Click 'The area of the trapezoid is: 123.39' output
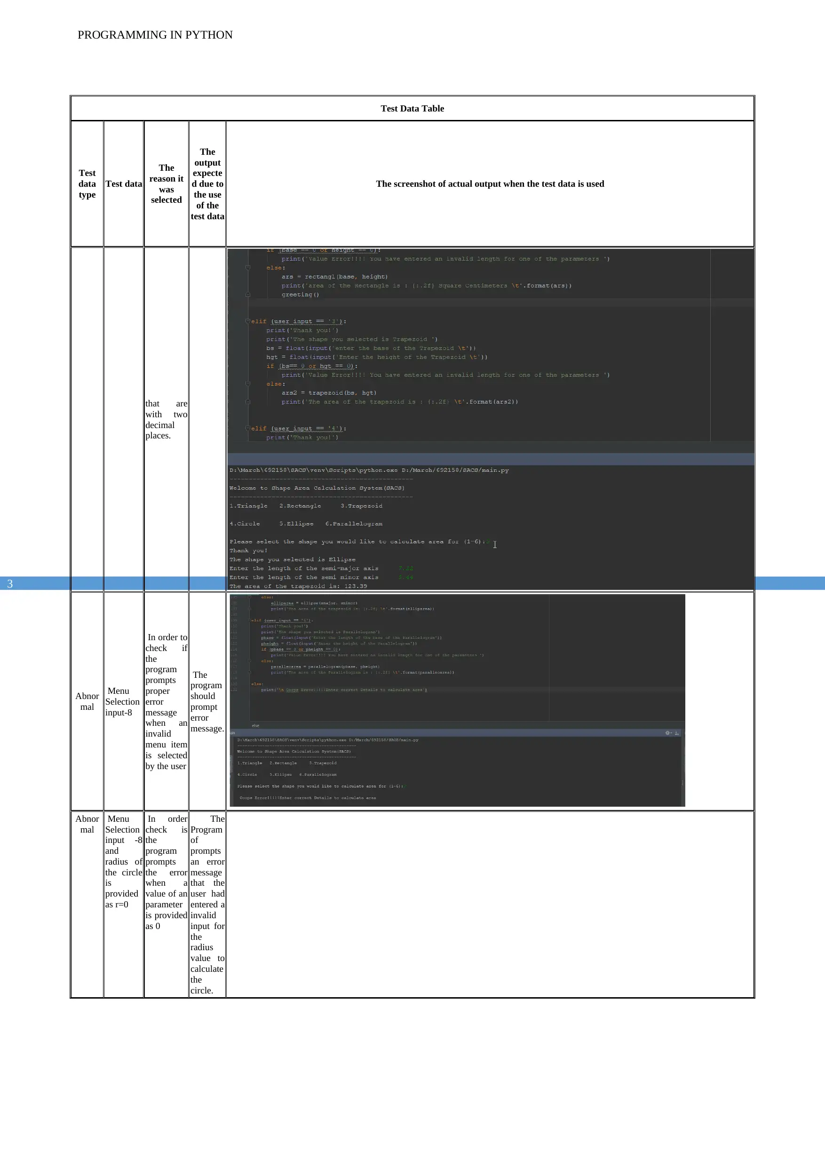This screenshot has height=1167, width=825. 298,586
